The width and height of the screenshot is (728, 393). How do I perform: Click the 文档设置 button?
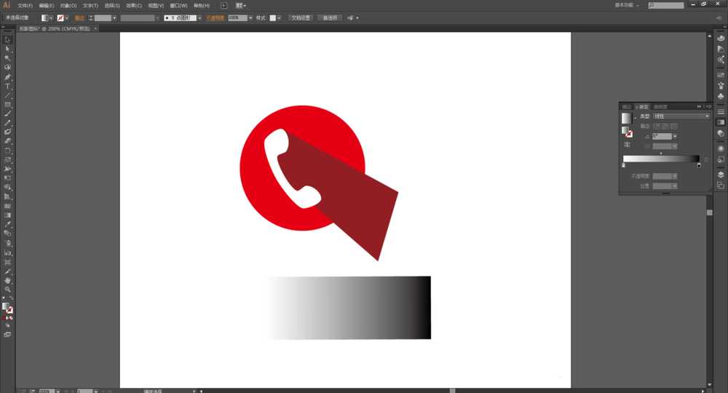(x=301, y=17)
